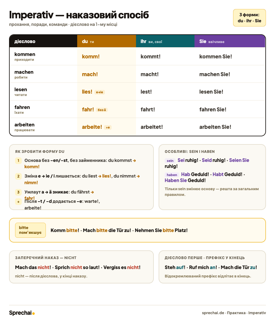Select the purple "Haben Sie" text
The height and width of the screenshot is (325, 275).
click(x=176, y=180)
